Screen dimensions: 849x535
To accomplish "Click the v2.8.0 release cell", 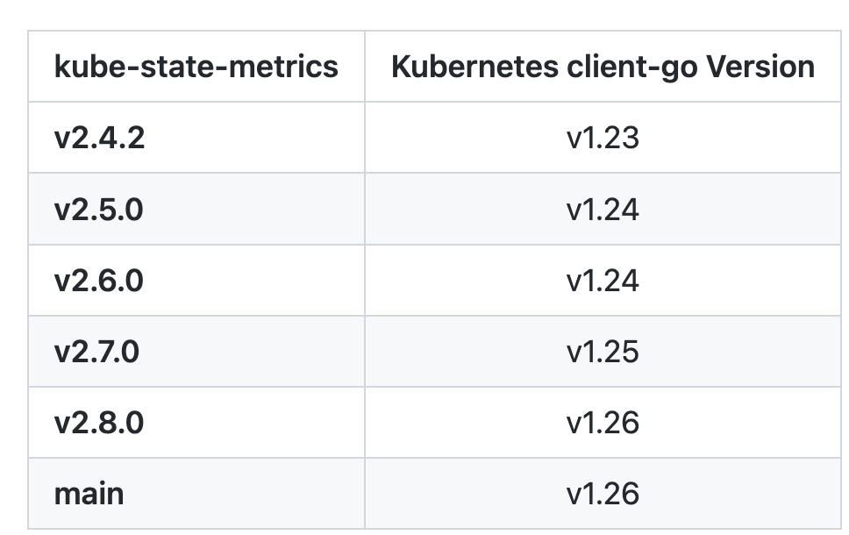I will [98, 423].
